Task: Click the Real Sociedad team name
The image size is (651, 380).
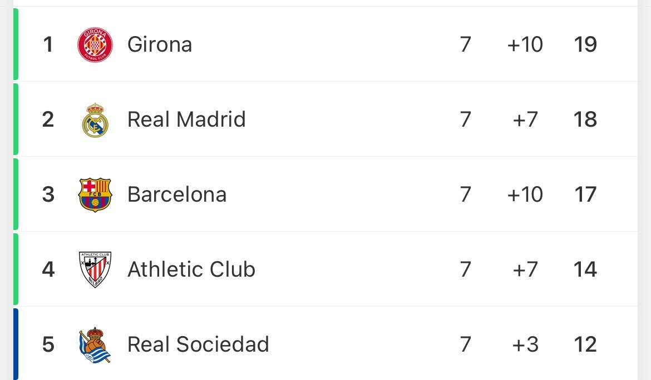Action: pos(198,344)
